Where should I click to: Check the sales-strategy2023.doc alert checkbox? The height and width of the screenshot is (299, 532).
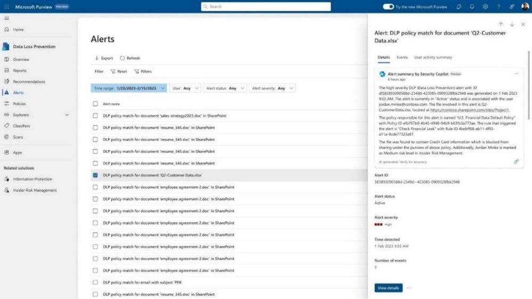[x=95, y=115]
